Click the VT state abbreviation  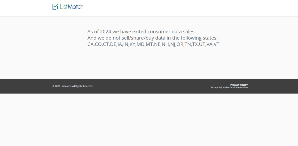pyautogui.click(x=216, y=44)
